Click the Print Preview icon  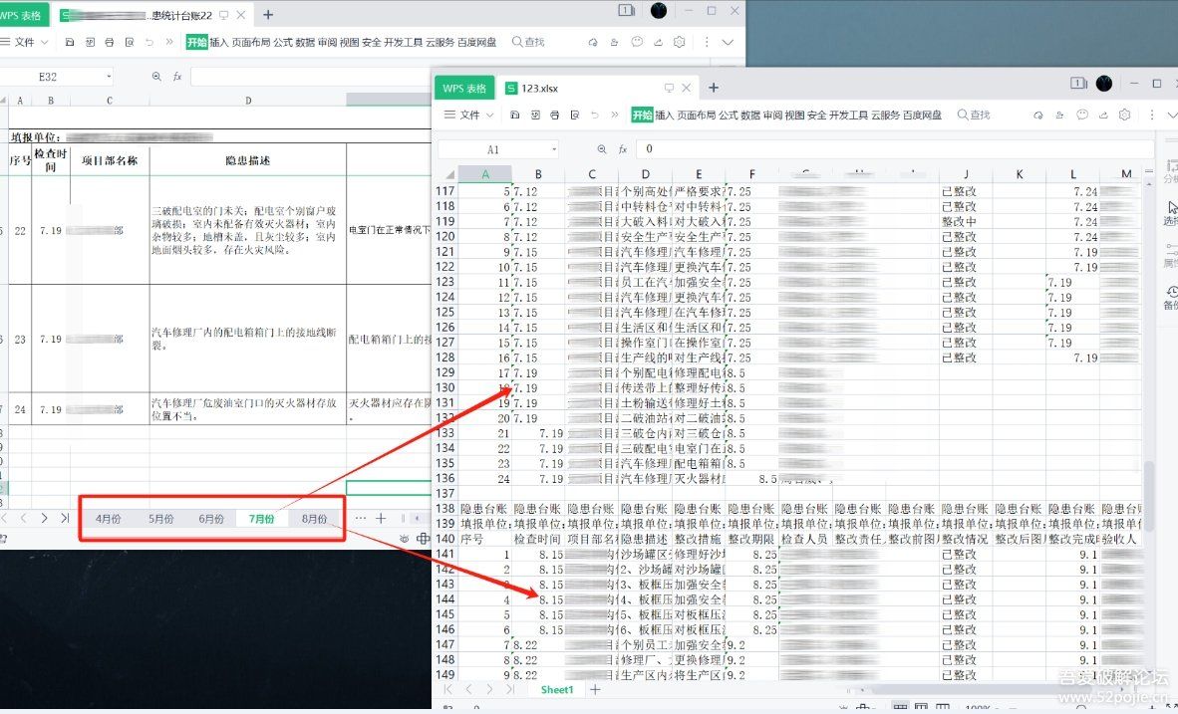[574, 115]
